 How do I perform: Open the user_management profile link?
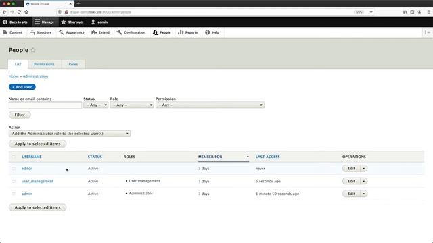pyautogui.click(x=38, y=182)
